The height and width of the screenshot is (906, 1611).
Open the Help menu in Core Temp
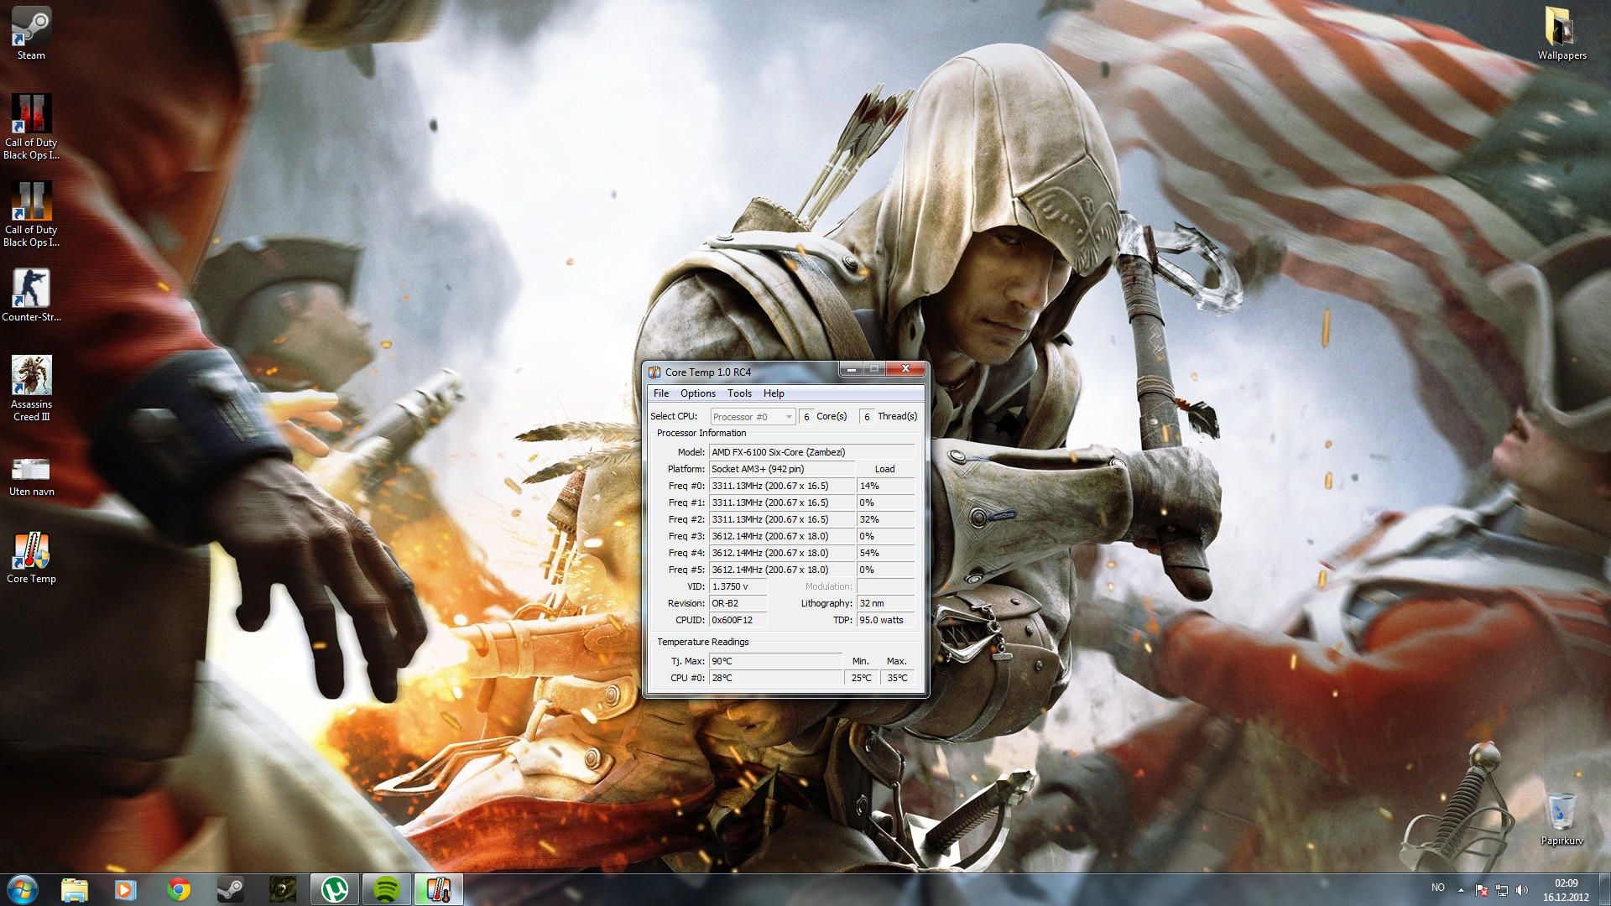pyautogui.click(x=774, y=393)
